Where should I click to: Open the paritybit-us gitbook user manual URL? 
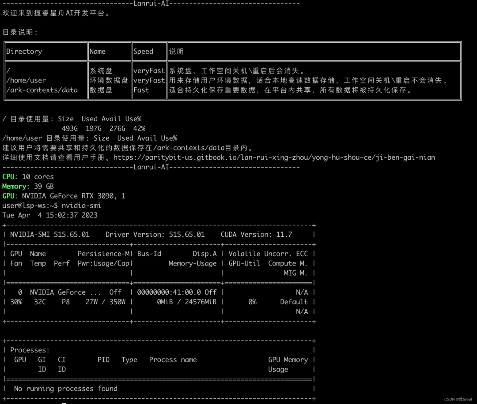pyautogui.click(x=274, y=157)
